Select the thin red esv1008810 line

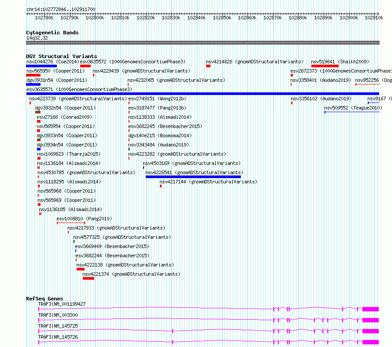71,223
